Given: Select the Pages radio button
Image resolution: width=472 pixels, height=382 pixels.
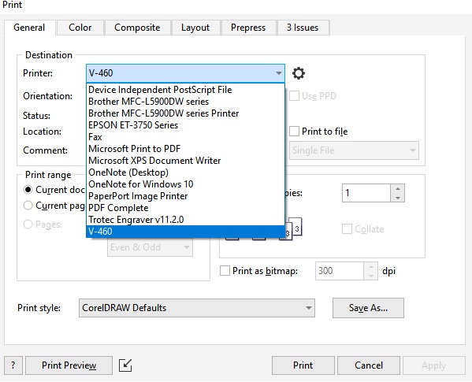Looking at the screenshot, I should click(28, 224).
